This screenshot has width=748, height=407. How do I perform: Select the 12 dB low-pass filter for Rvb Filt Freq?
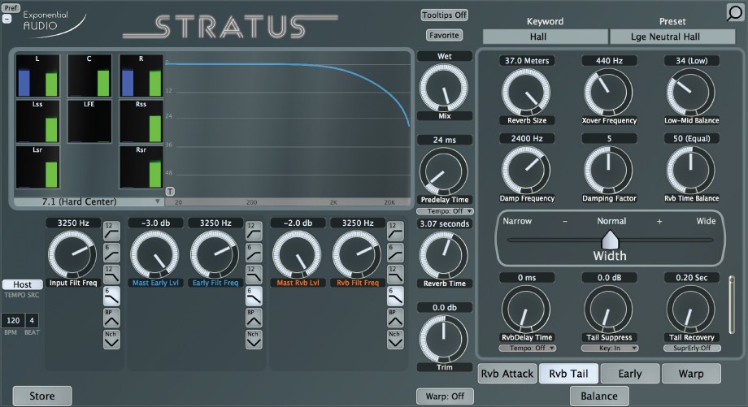(x=395, y=275)
